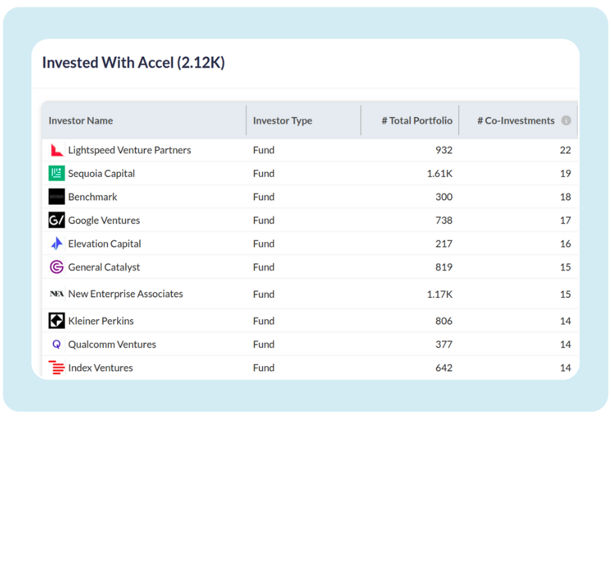This screenshot has width=611, height=579.
Task: Click the Elevation Capital blue logo
Action: point(57,244)
